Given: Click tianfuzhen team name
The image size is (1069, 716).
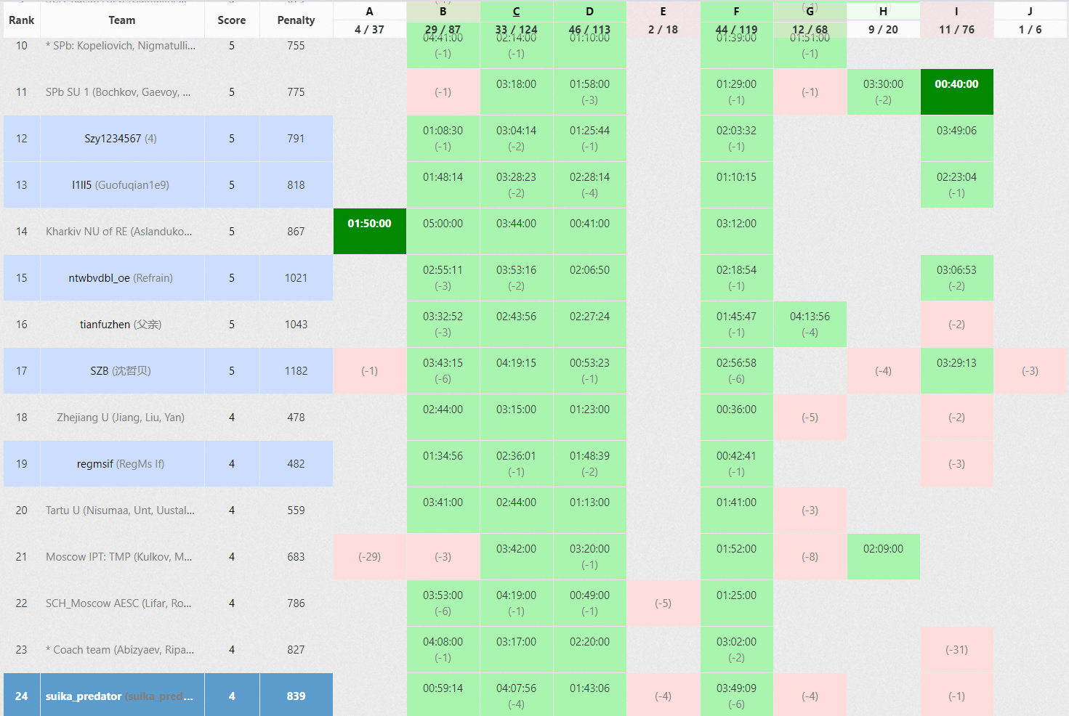Looking at the screenshot, I should [105, 325].
